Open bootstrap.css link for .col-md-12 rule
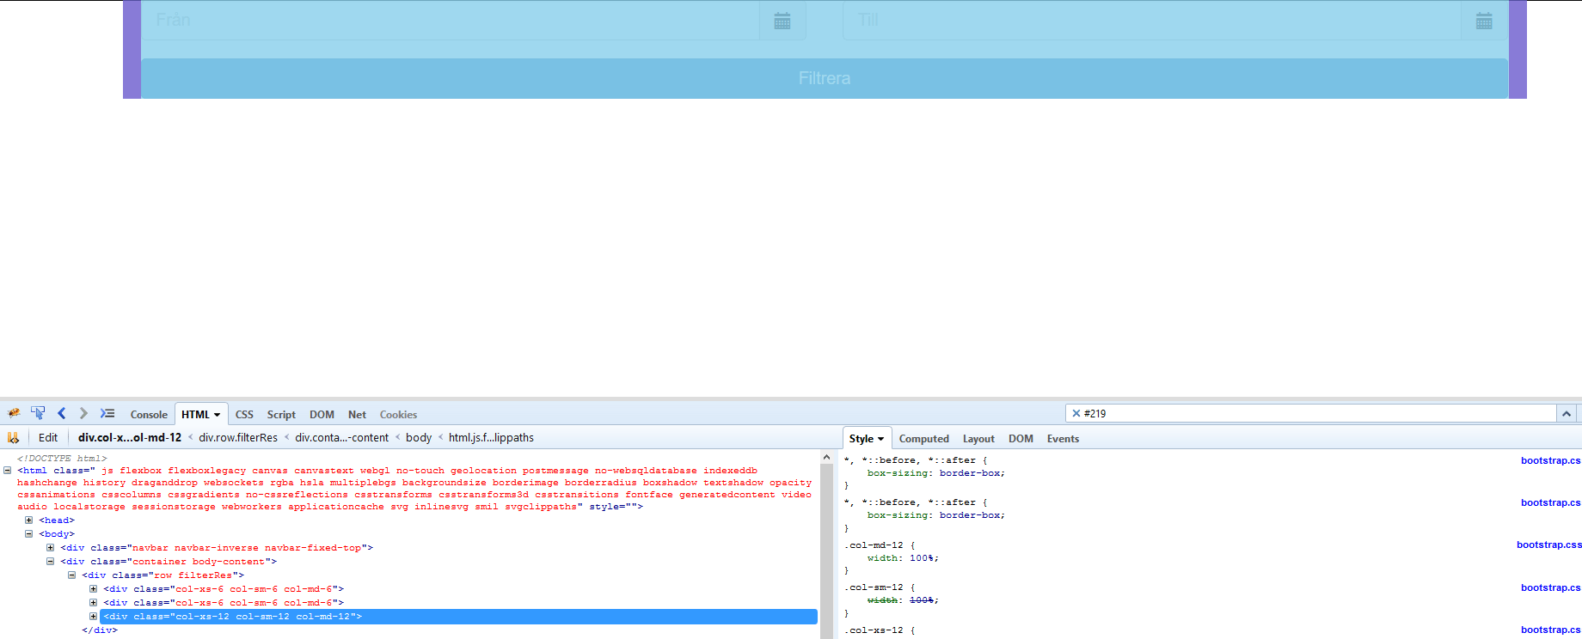Screen dimensions: 1582x639 (x=1548, y=545)
